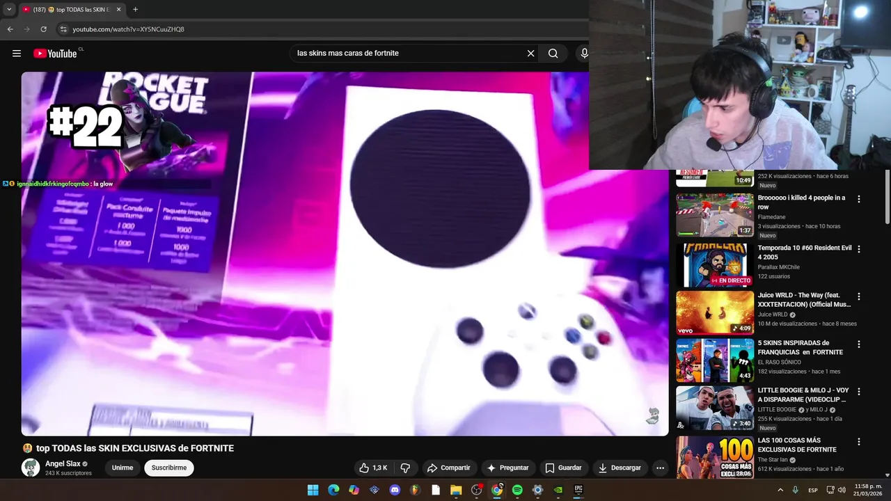Open Windows Start menu
Screen dimensions: 891x501
313,490
